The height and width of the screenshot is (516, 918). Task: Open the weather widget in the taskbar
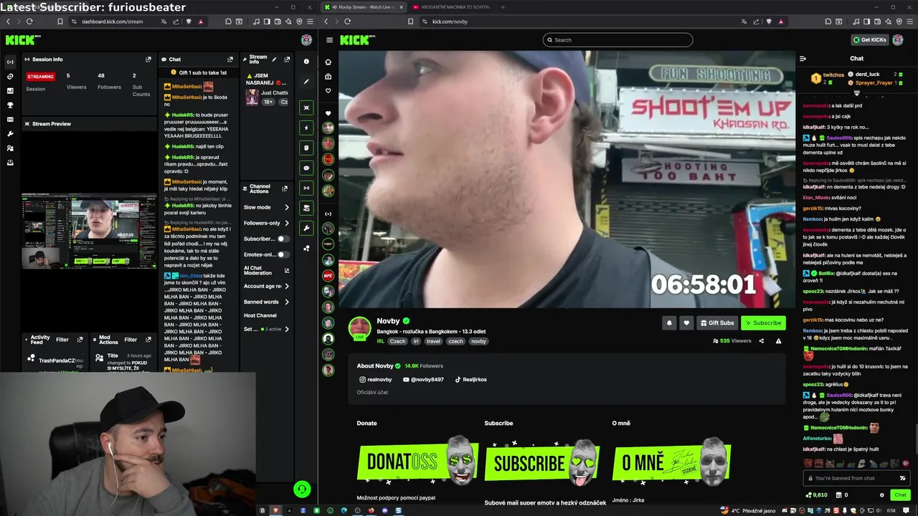click(749, 510)
